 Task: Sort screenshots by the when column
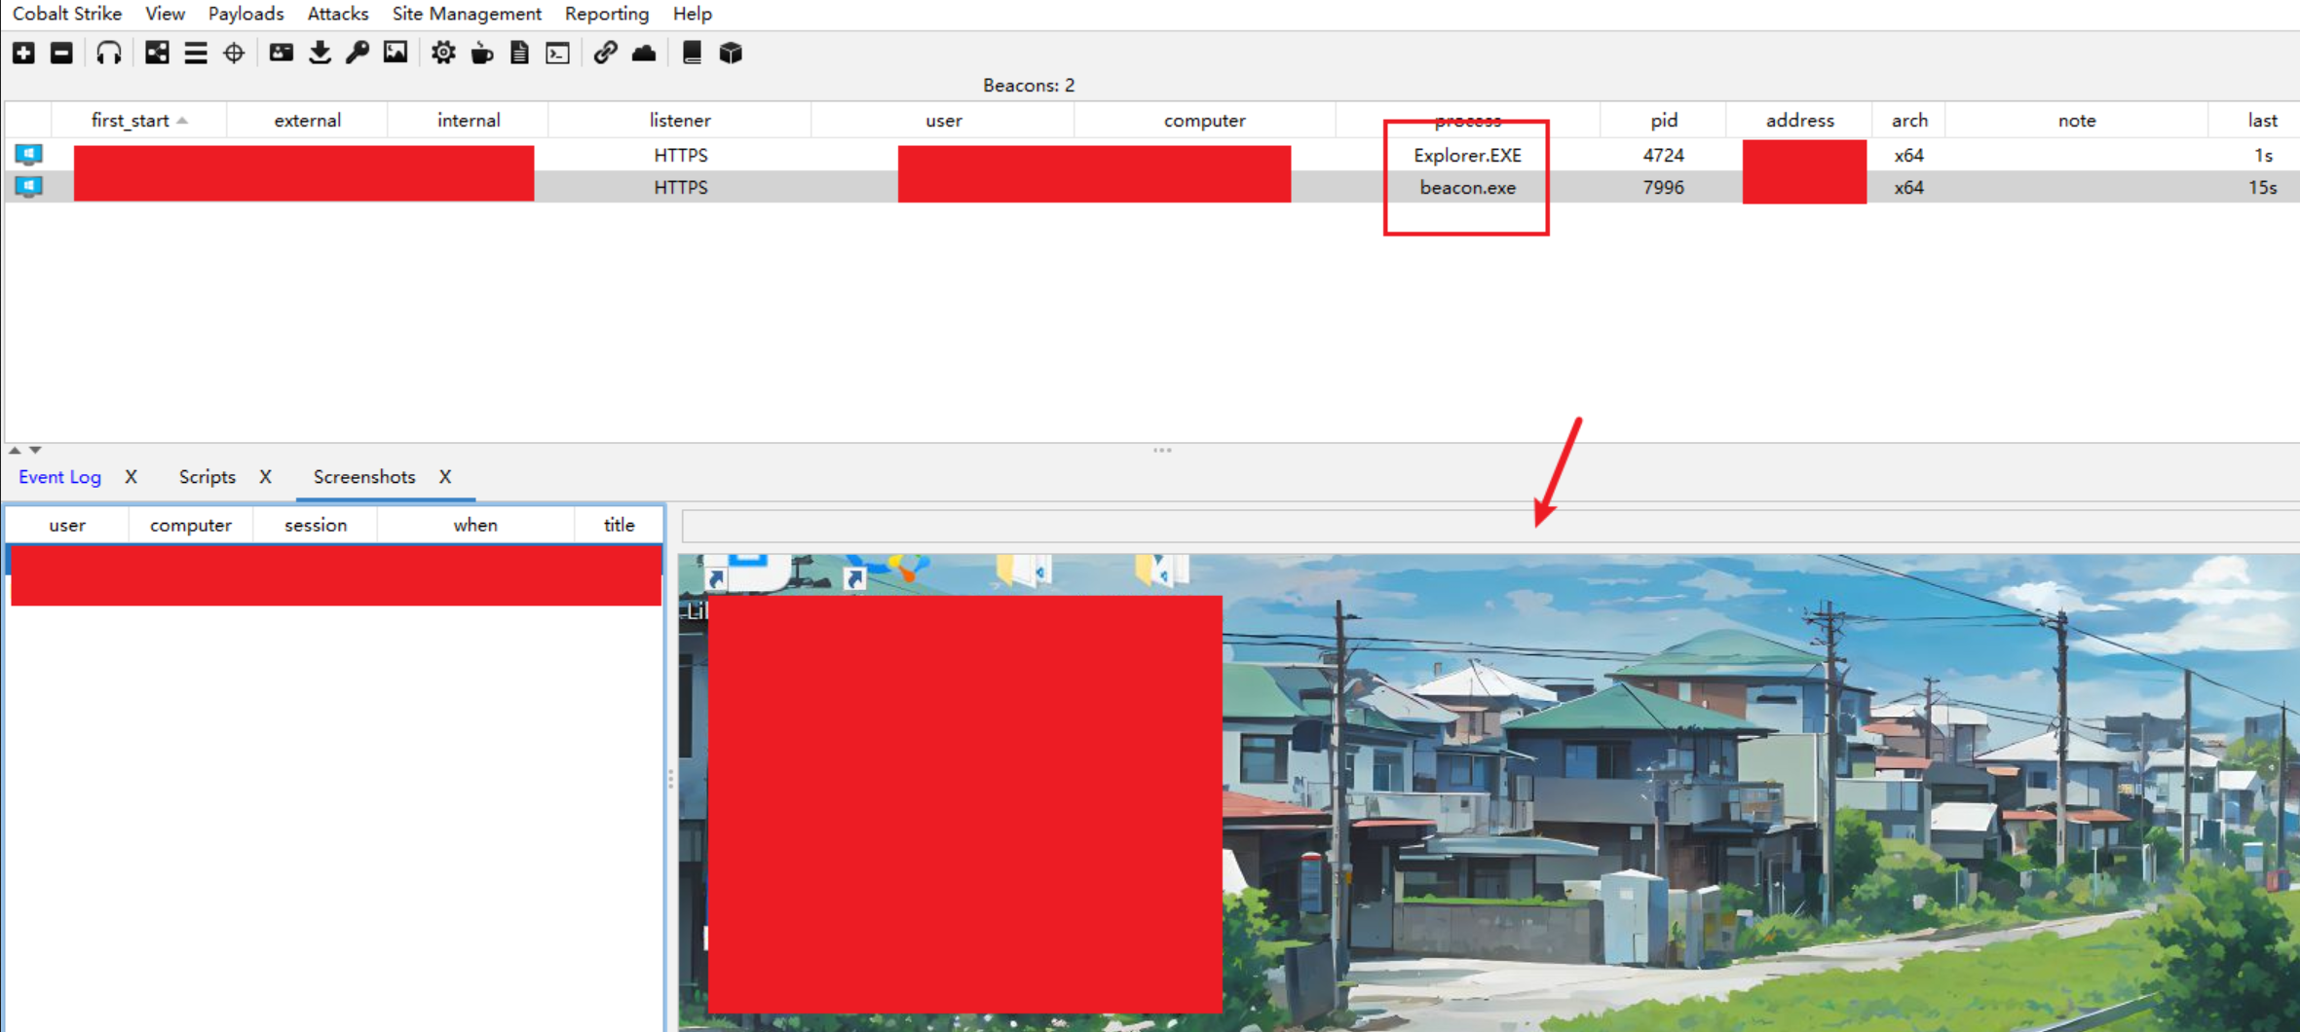click(x=475, y=525)
